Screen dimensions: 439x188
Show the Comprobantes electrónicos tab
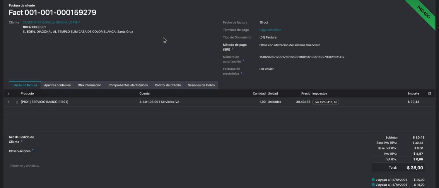(128, 85)
